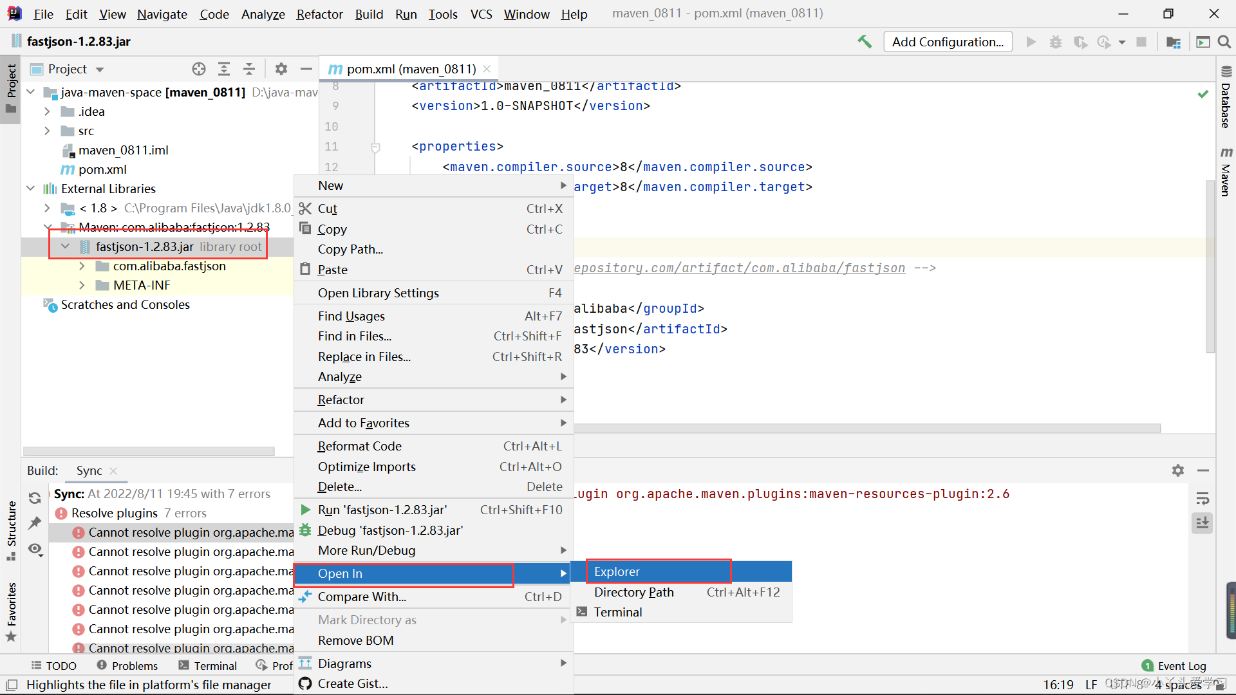Viewport: 1236px width, 695px height.
Task: Open the run configuration dropdown arrow
Action: (x=1122, y=42)
